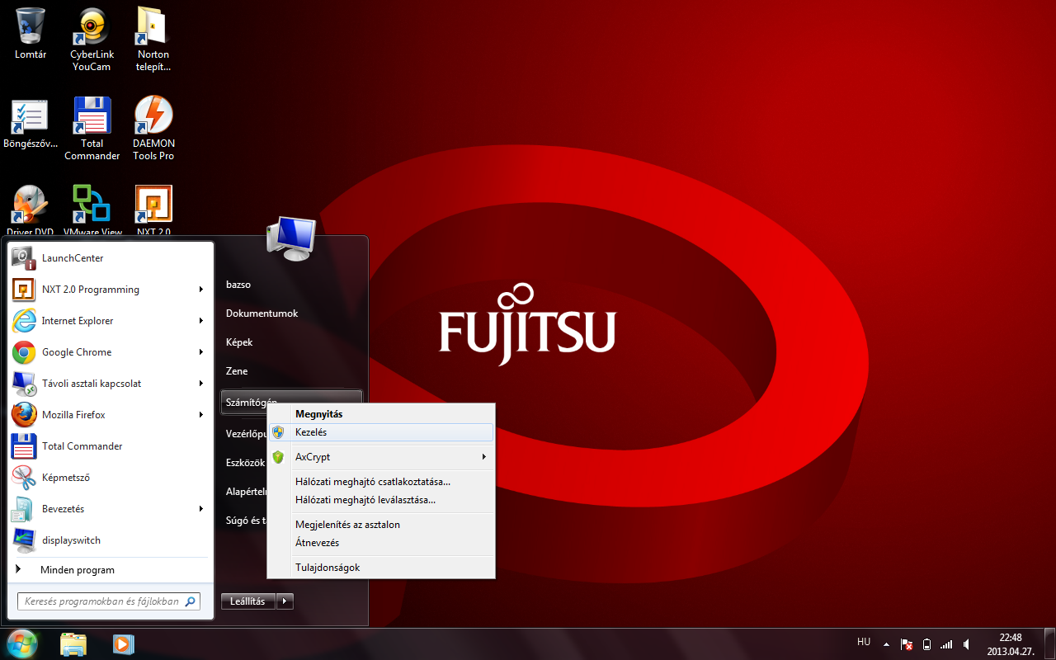Open the Action Center flag in tray
This screenshot has height=660, width=1056.
click(x=907, y=644)
